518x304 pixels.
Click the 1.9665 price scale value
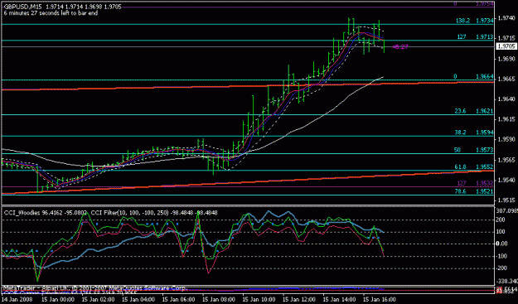point(506,80)
